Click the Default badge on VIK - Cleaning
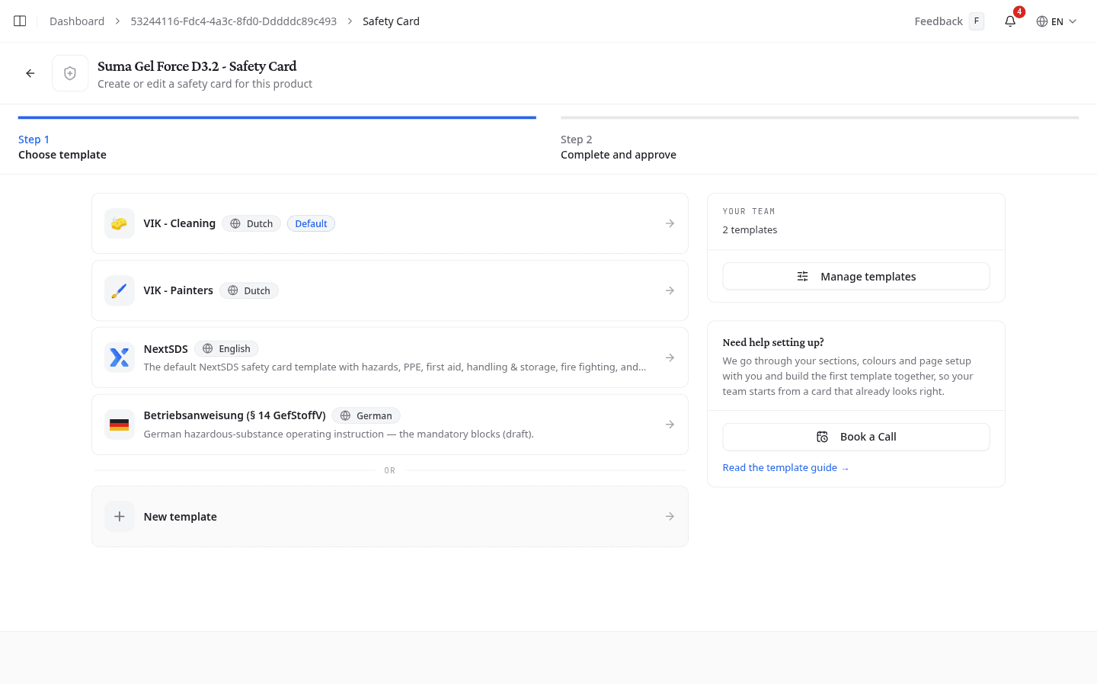This screenshot has height=686, width=1097. [x=311, y=223]
